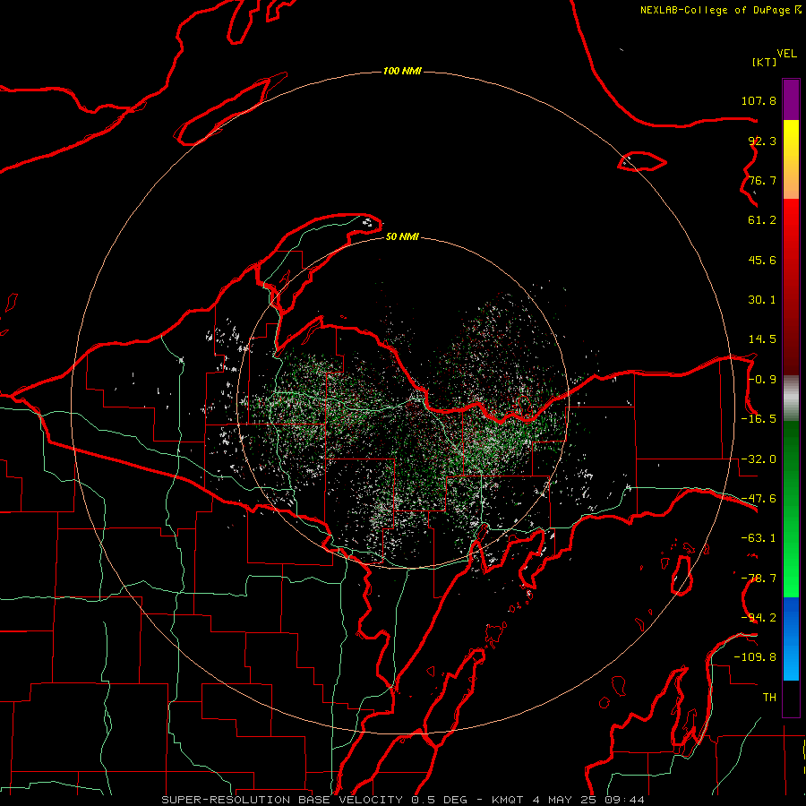Click the -63.1 velocity scale value
The image size is (806, 806).
[759, 538]
